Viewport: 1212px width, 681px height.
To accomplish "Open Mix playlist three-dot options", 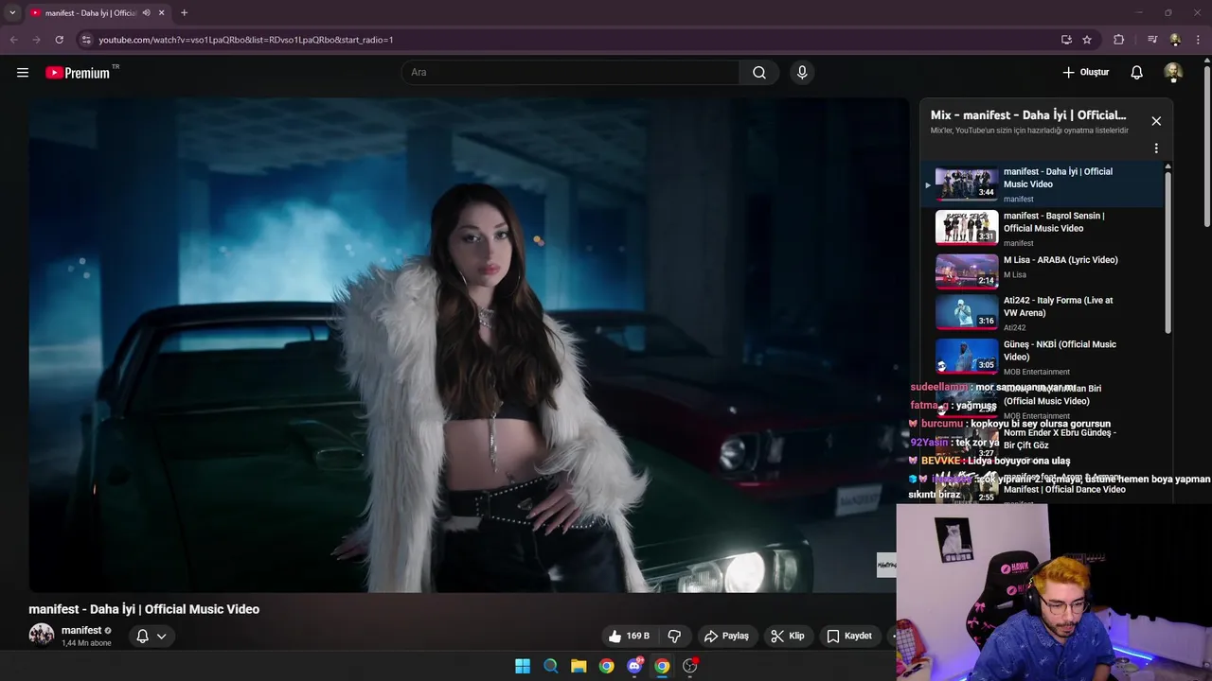I will pos(1156,148).
